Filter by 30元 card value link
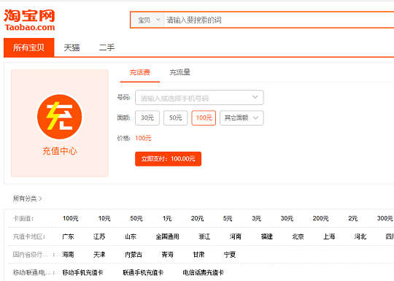The image size is (394, 281). point(287,218)
